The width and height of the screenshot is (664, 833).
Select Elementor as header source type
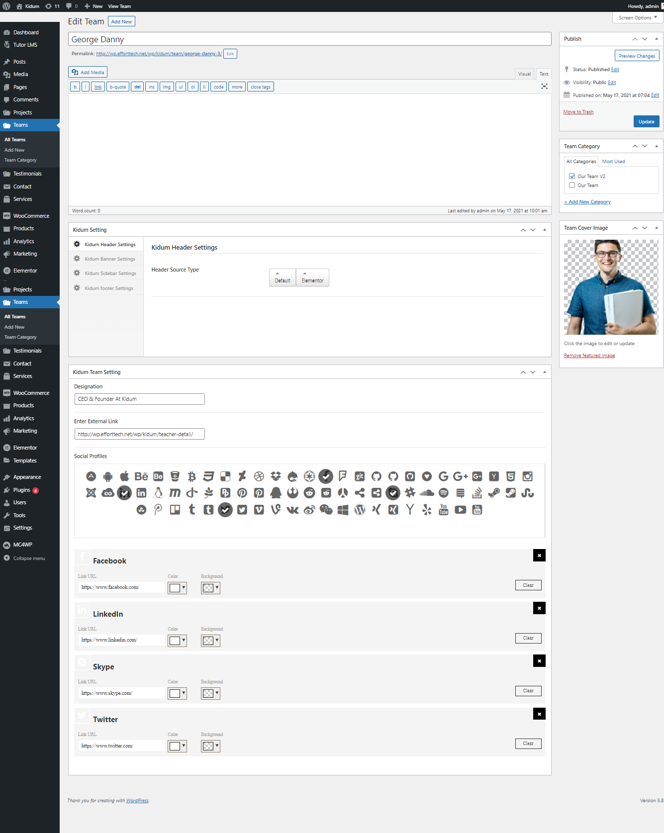pos(312,278)
